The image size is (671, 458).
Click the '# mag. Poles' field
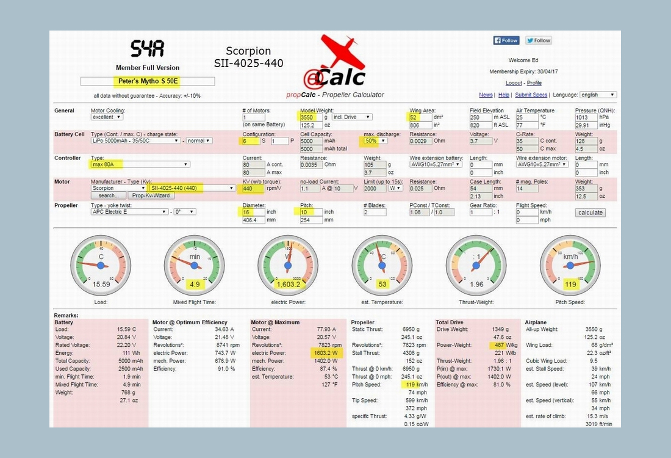(x=527, y=188)
